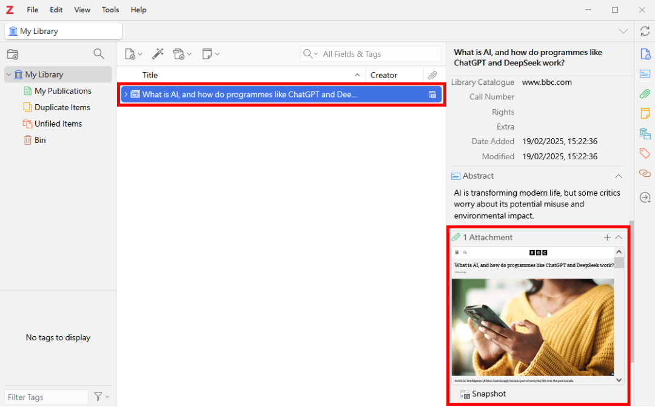
Task: Select Duplicate Items in the library tree
Action: [x=62, y=107]
